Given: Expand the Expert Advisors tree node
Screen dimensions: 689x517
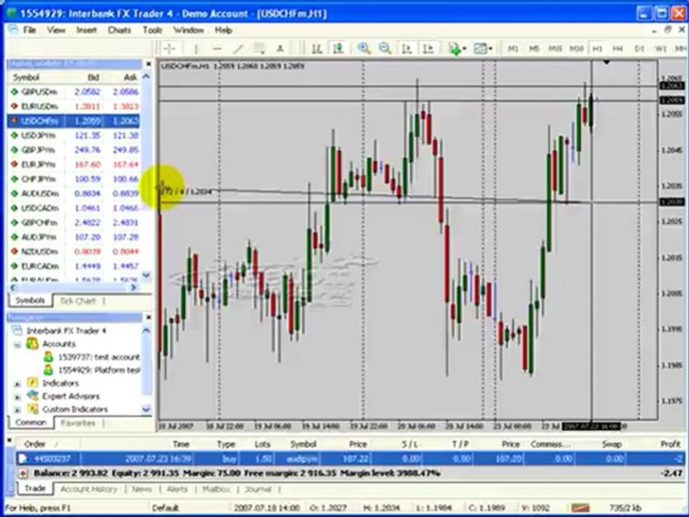Looking at the screenshot, I should coord(17,397).
